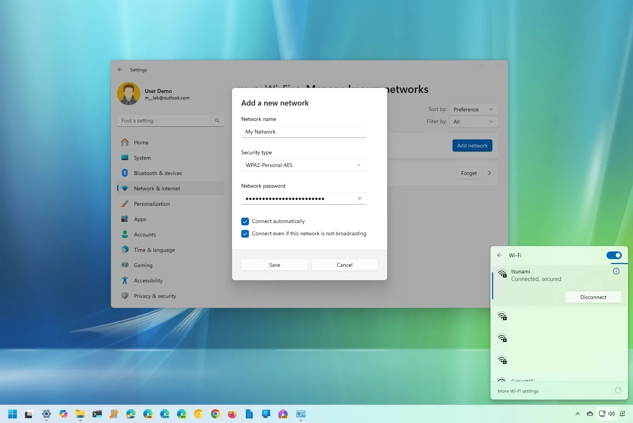Click Cancel in Add a new network

click(x=345, y=265)
